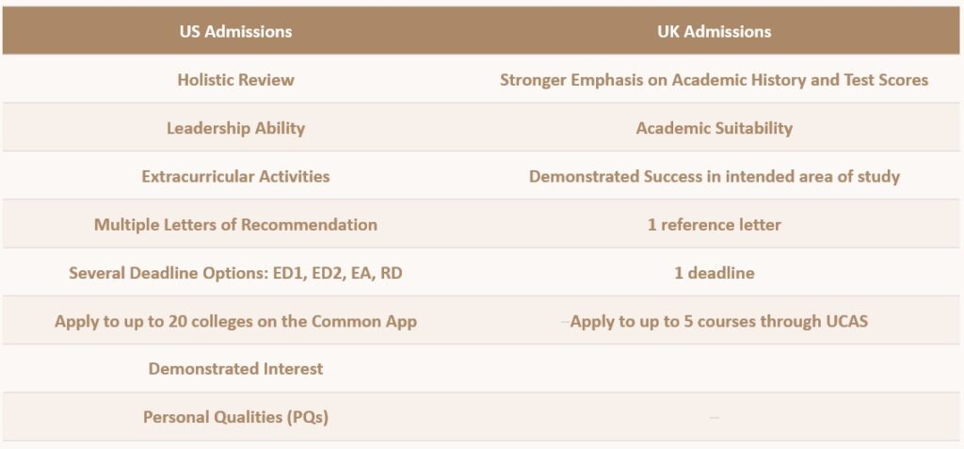This screenshot has width=964, height=449.
Task: Select the 1 reference letter cell
Action: (714, 224)
